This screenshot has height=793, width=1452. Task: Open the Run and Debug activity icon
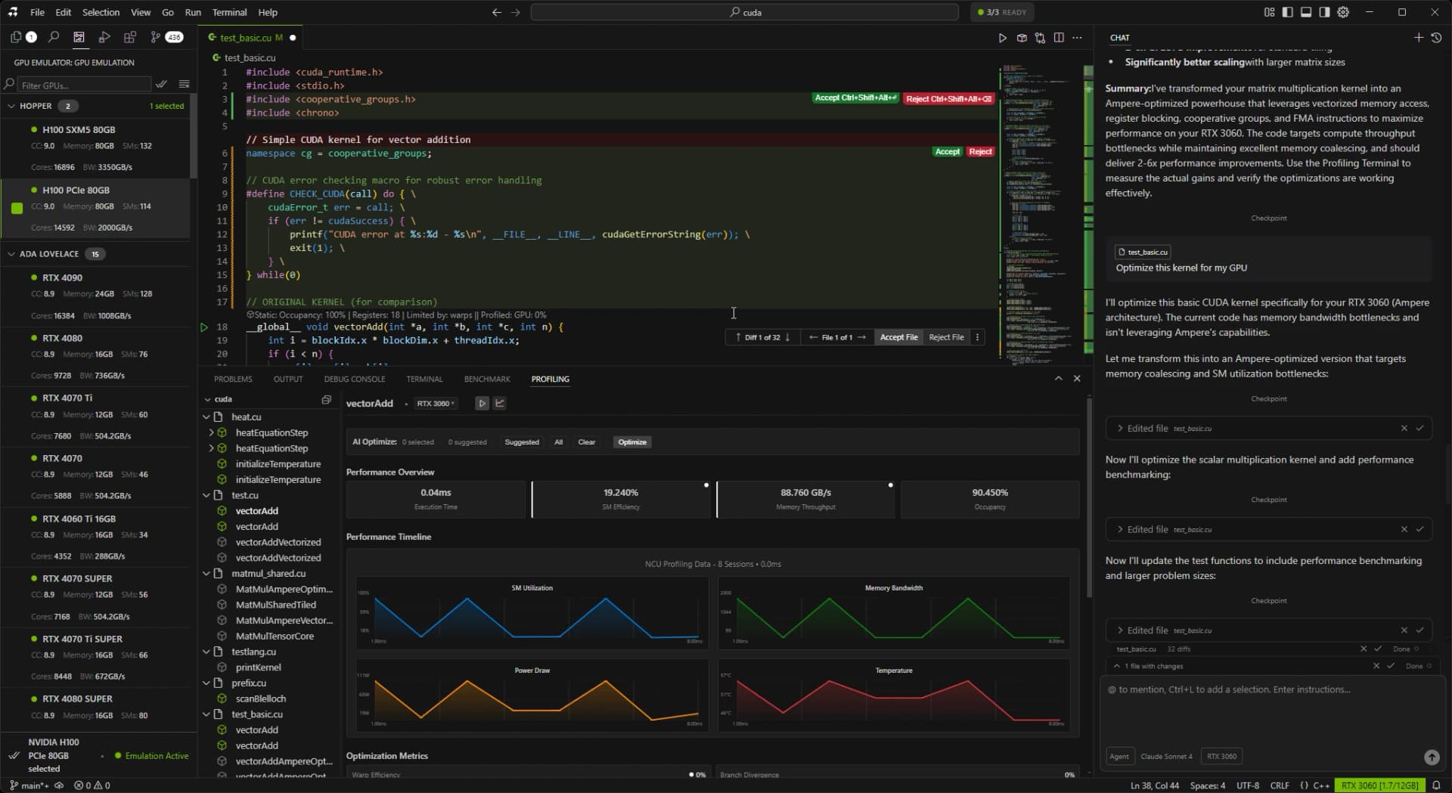(x=104, y=36)
